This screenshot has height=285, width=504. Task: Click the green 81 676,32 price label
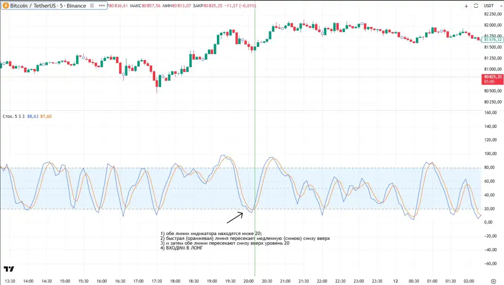point(492,40)
